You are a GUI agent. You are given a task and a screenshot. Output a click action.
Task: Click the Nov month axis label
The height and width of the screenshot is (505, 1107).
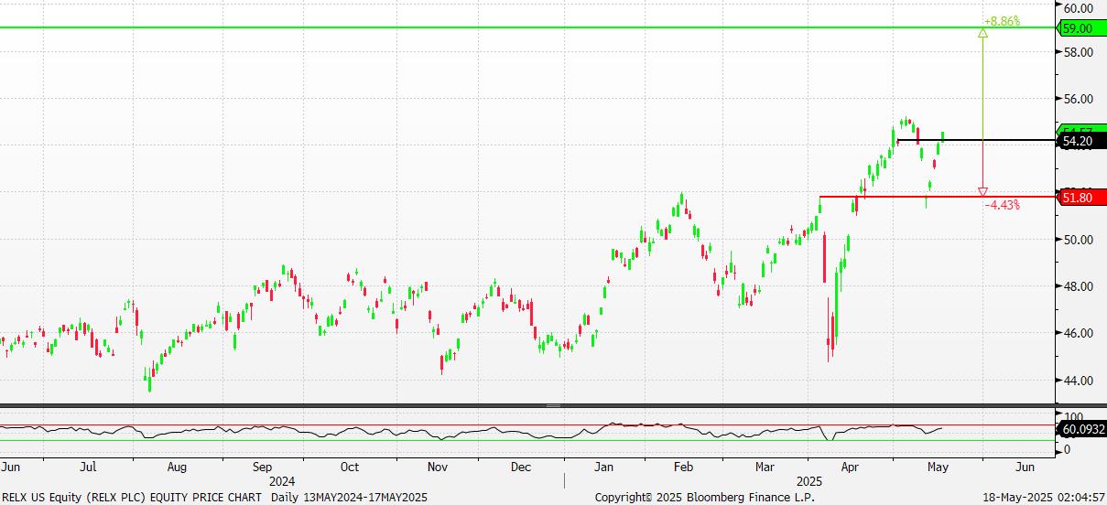(x=438, y=467)
